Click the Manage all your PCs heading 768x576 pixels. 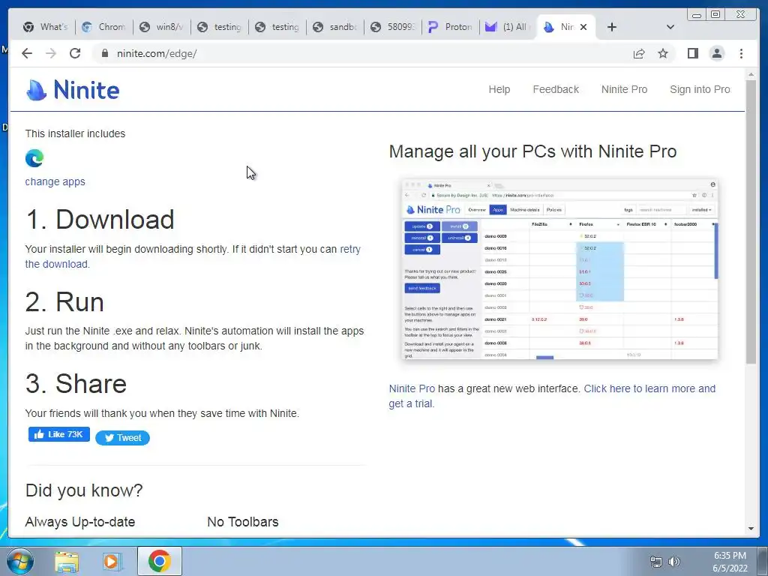tap(533, 151)
